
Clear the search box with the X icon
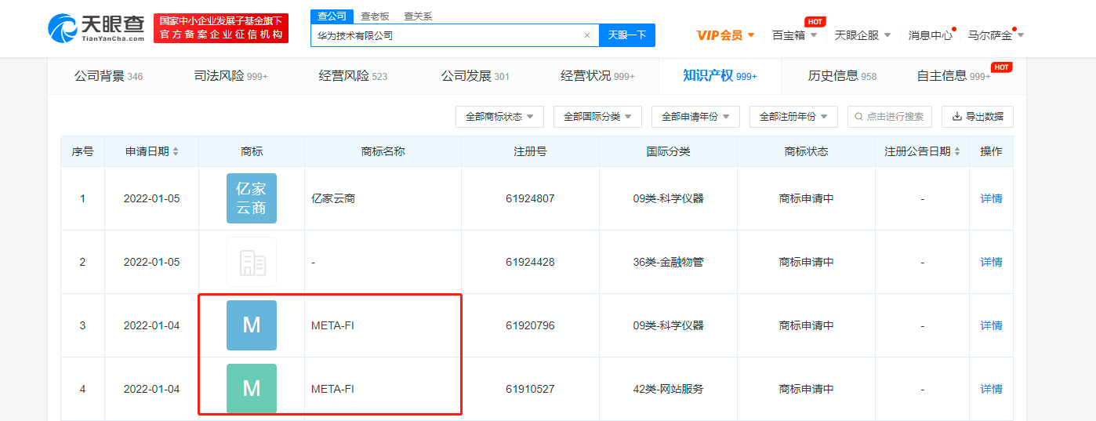pos(587,35)
